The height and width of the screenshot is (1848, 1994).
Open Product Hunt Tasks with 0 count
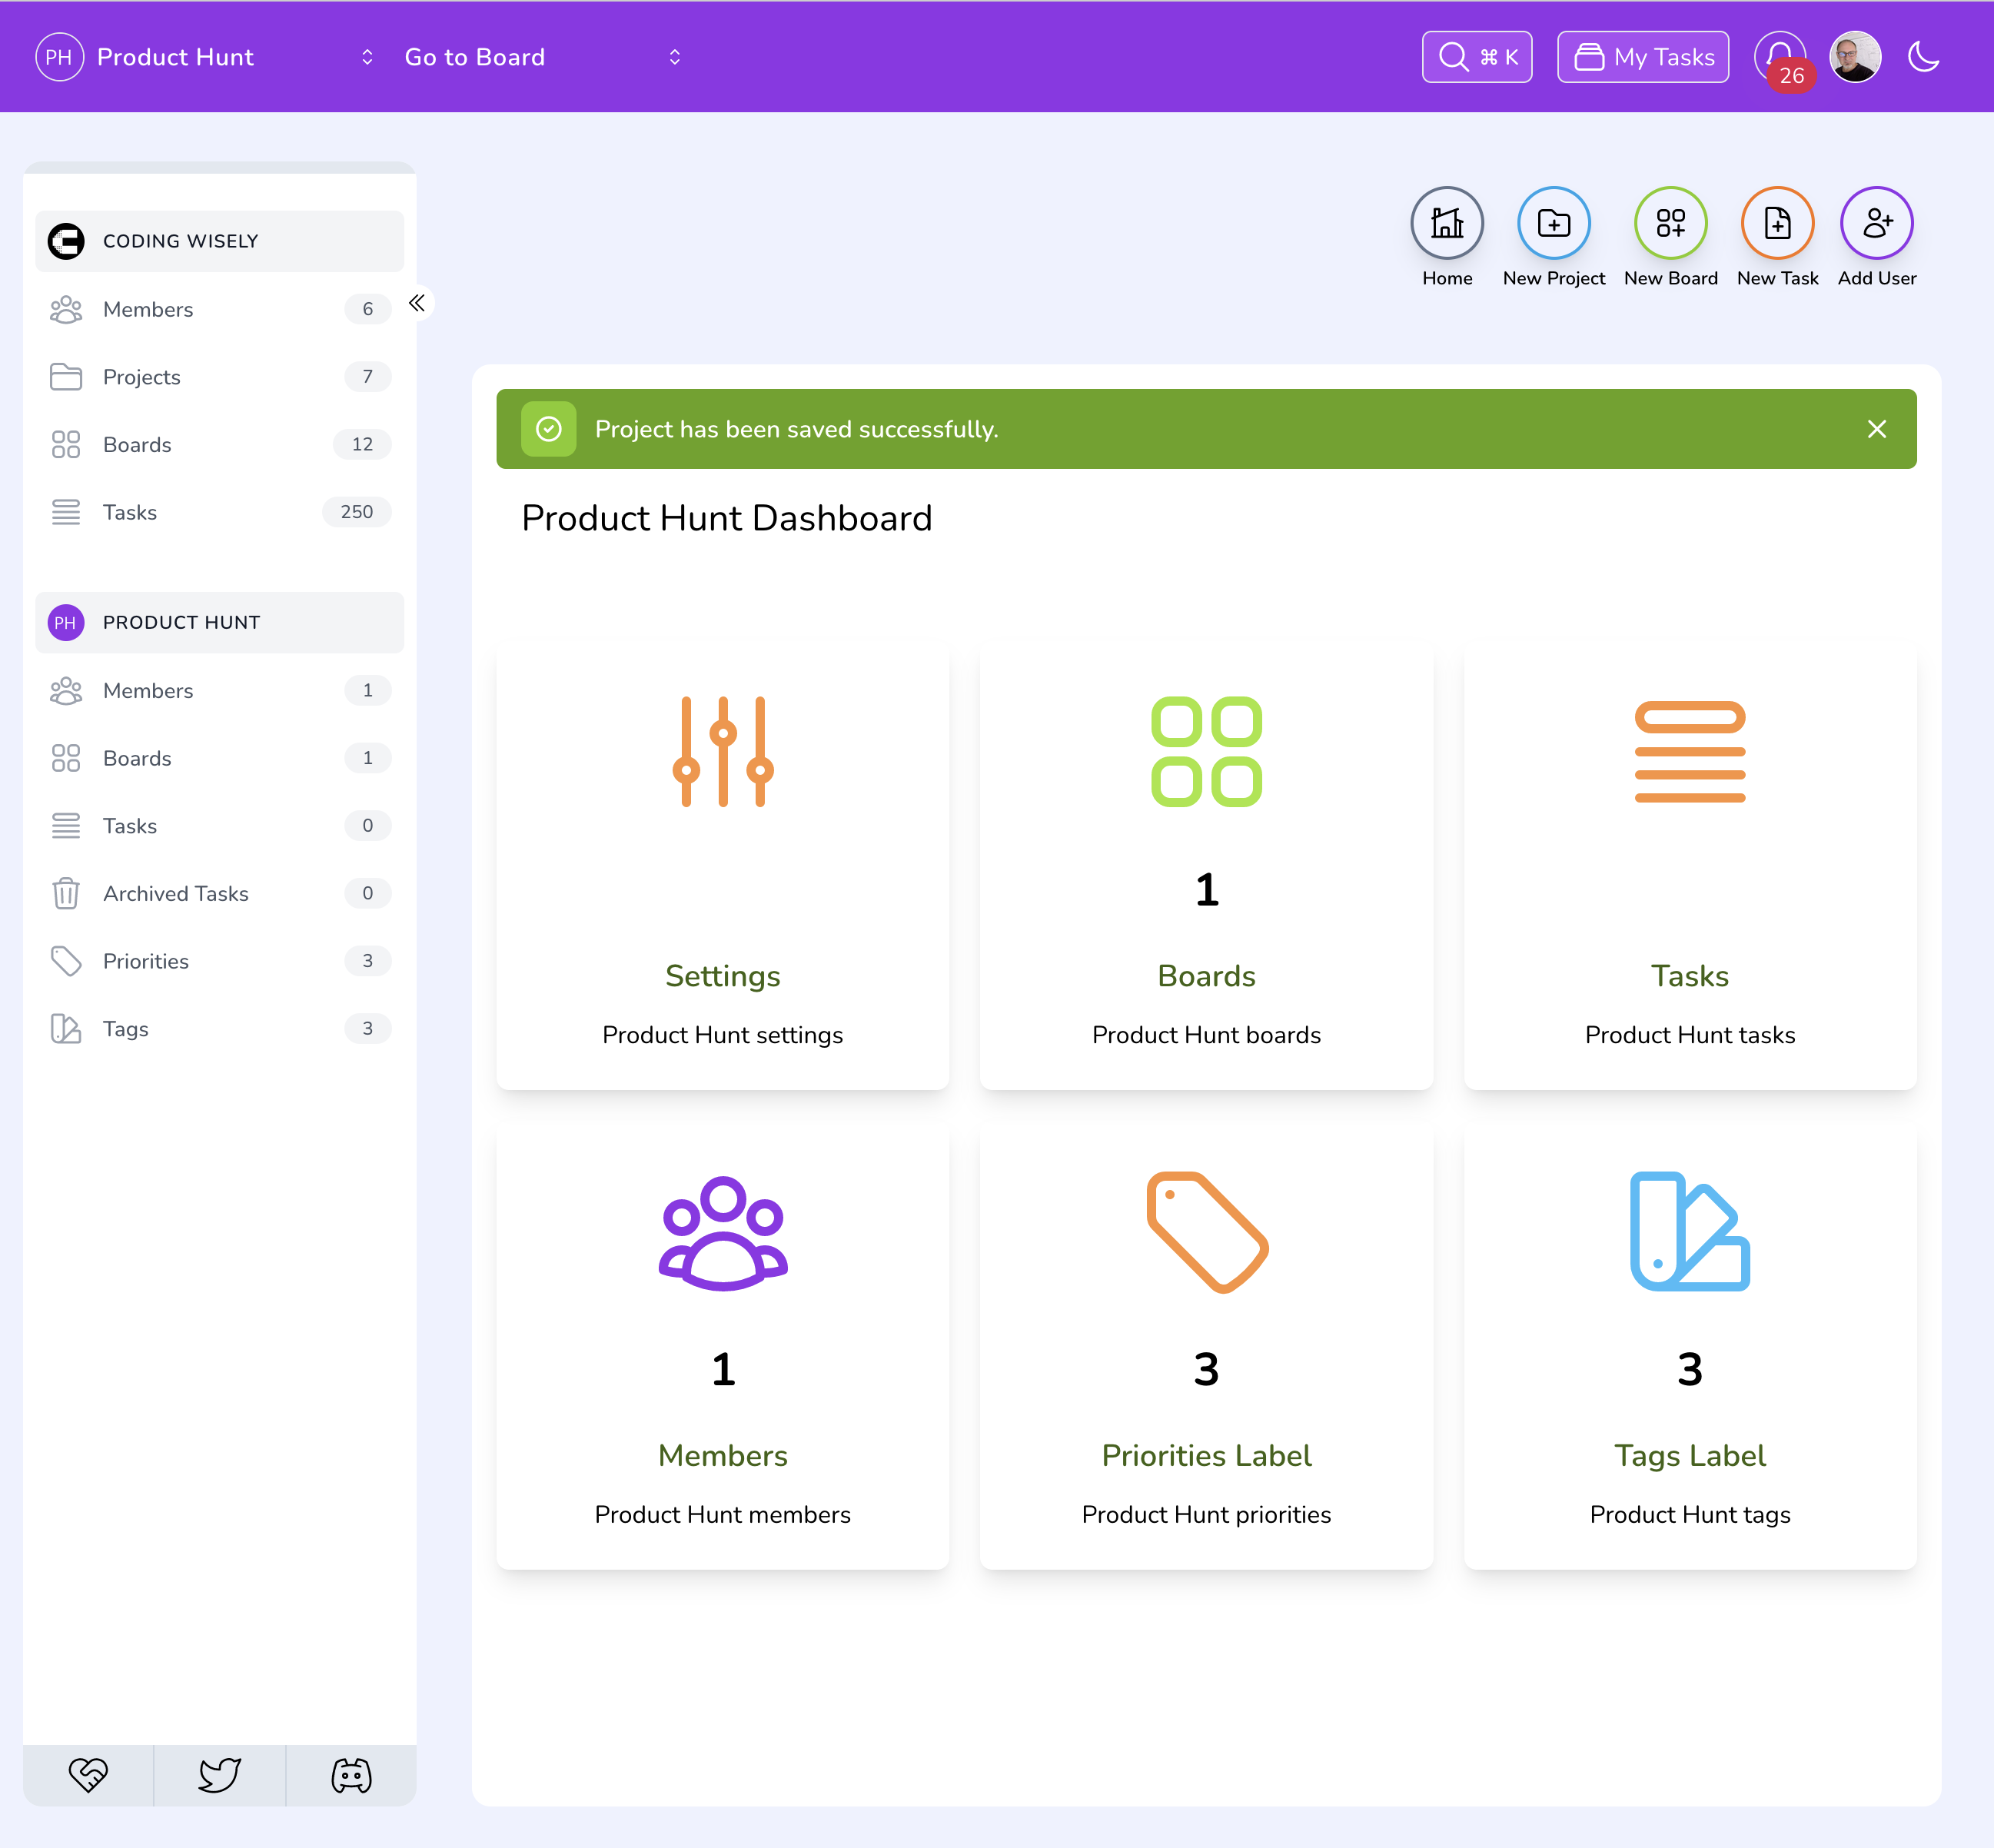click(x=219, y=825)
